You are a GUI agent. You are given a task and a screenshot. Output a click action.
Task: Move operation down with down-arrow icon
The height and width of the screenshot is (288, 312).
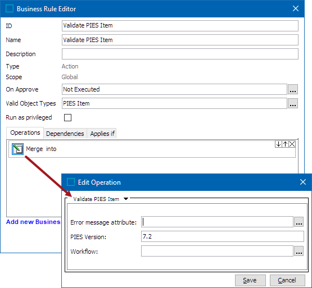pyautogui.click(x=278, y=144)
